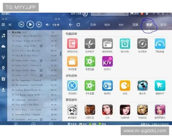The image size is (172, 138).
Task: Toggle shuffle playback mode
Action: [x=10, y=25]
